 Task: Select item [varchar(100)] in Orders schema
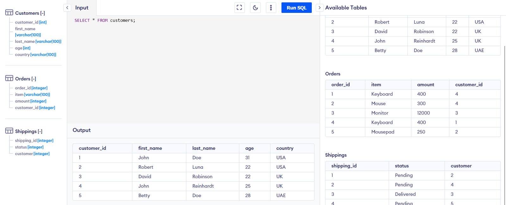click(32, 94)
